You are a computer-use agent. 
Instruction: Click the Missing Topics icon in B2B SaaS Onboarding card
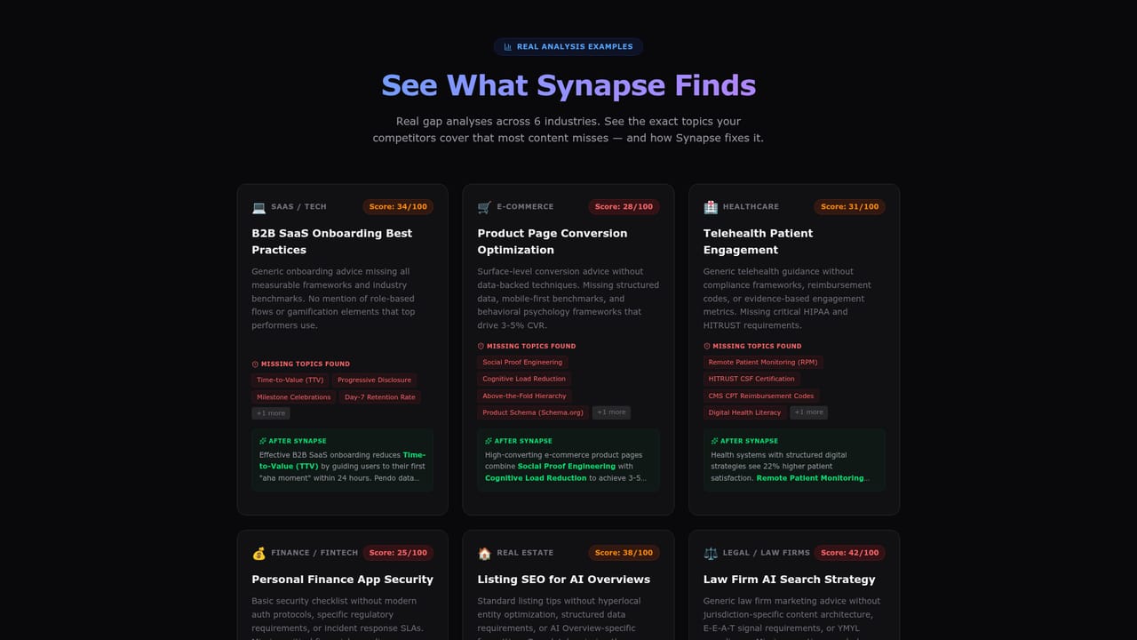[x=255, y=364]
